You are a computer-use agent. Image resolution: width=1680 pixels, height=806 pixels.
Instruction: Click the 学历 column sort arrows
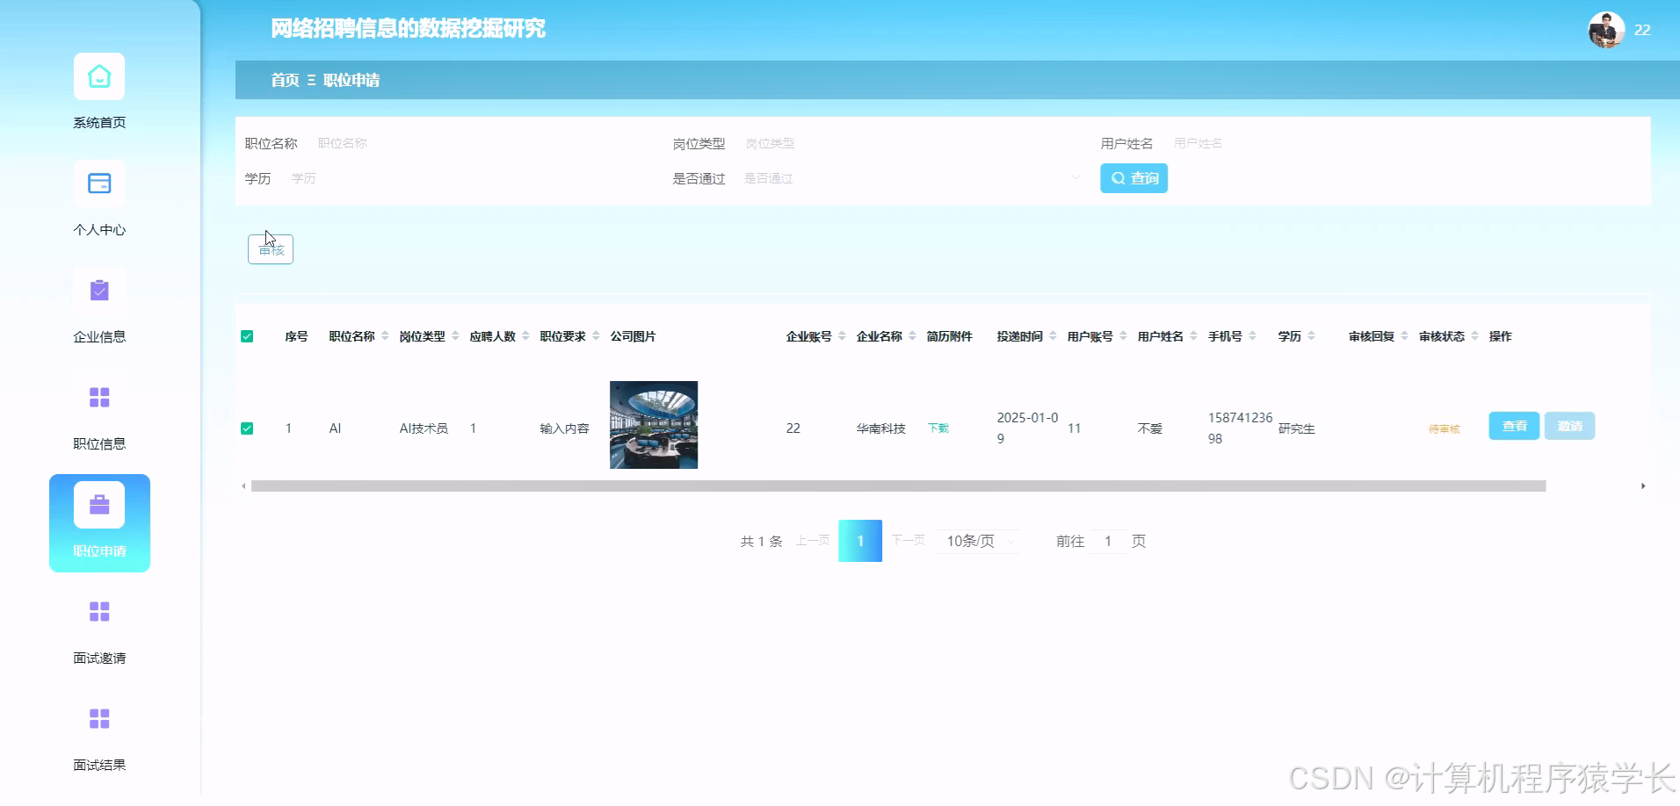(x=1314, y=335)
